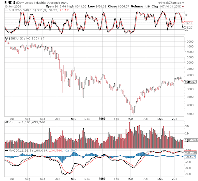Click 2009 on the price chart axis
Viewport: 198px width, 181px height.
(102, 119)
